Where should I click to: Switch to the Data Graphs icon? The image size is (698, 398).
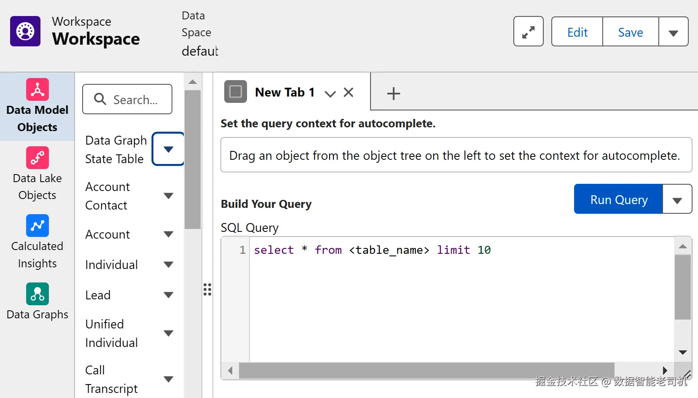click(38, 294)
